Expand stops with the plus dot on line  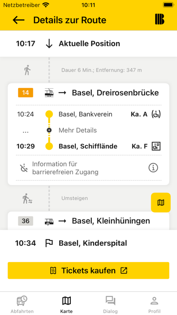[49, 130]
